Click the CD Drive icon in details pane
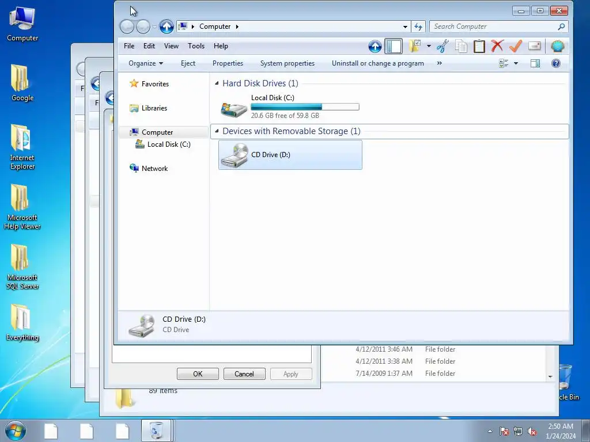Image resolution: width=590 pixels, height=442 pixels. [142, 326]
